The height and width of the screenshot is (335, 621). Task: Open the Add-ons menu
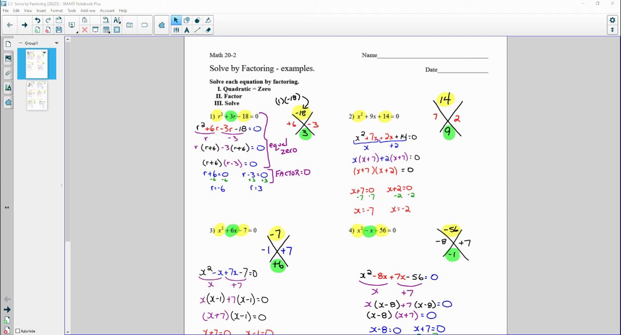pyautogui.click(x=88, y=11)
